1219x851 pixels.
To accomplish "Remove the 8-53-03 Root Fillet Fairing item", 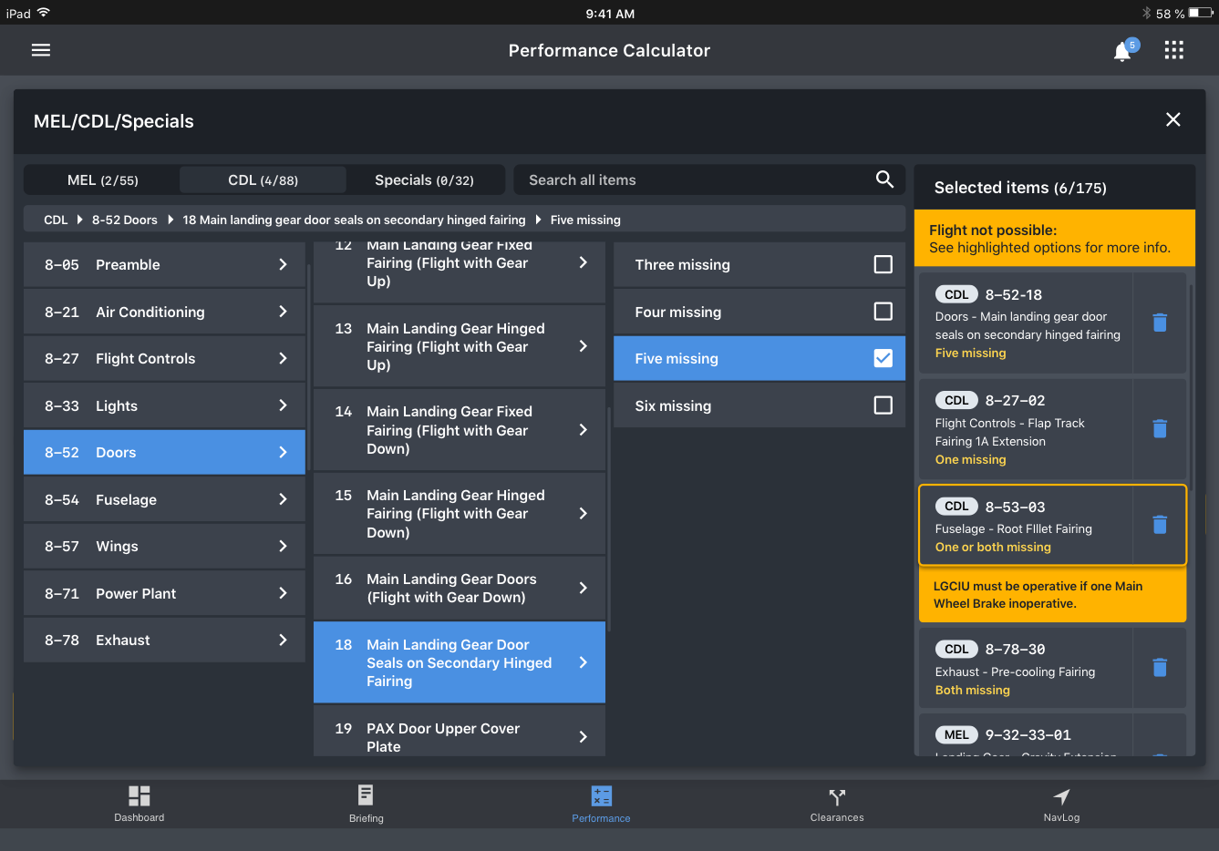I will 1159,525.
